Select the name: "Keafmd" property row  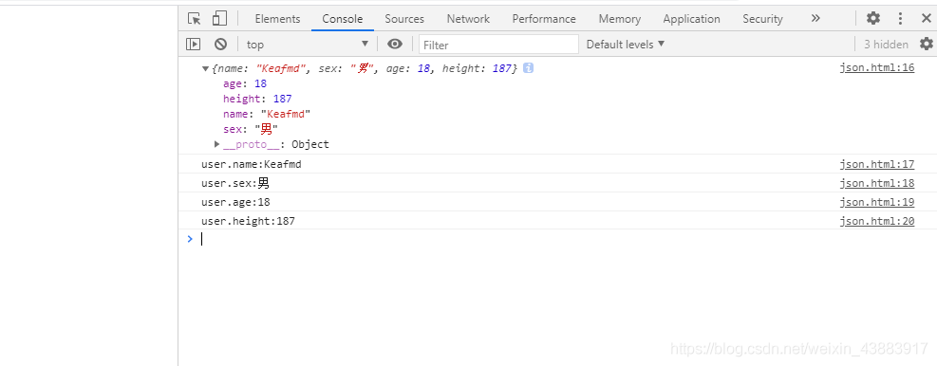(267, 114)
